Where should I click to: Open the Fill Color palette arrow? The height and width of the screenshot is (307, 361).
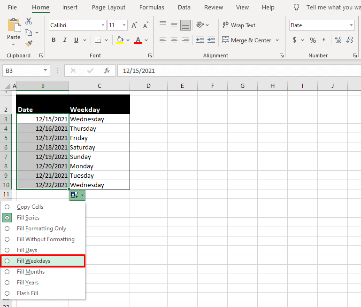pos(128,40)
